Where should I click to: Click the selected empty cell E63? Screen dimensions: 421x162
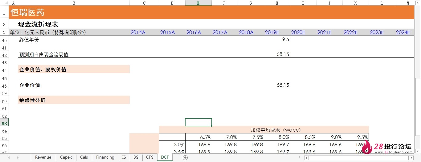[198, 122]
